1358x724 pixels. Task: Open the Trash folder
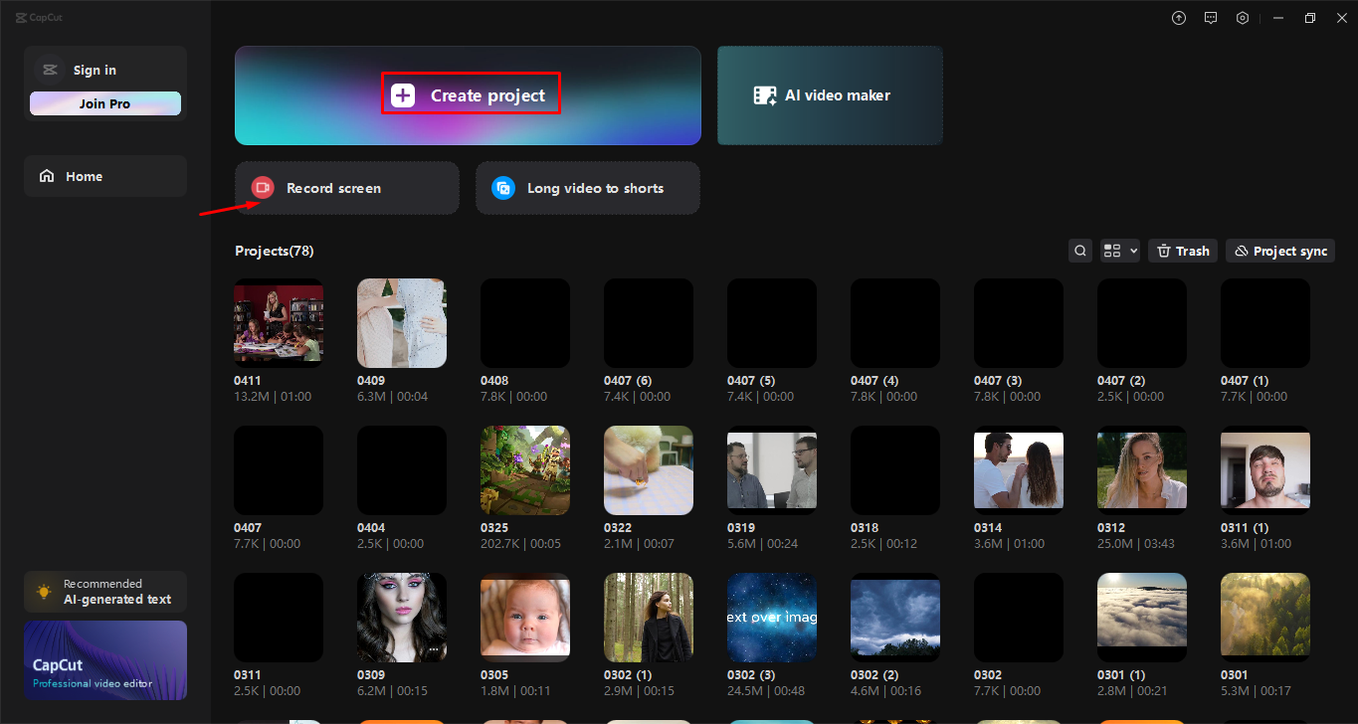pyautogui.click(x=1183, y=251)
